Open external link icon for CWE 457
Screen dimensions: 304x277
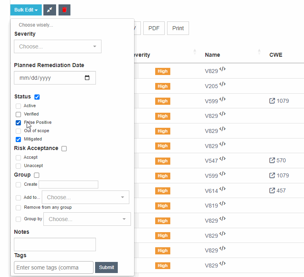272,190
